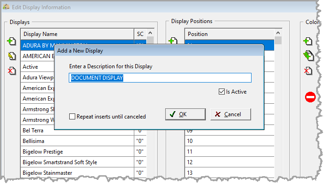Click the red no-entry circle icon
This screenshot has height=184, width=324.
click(310, 97)
